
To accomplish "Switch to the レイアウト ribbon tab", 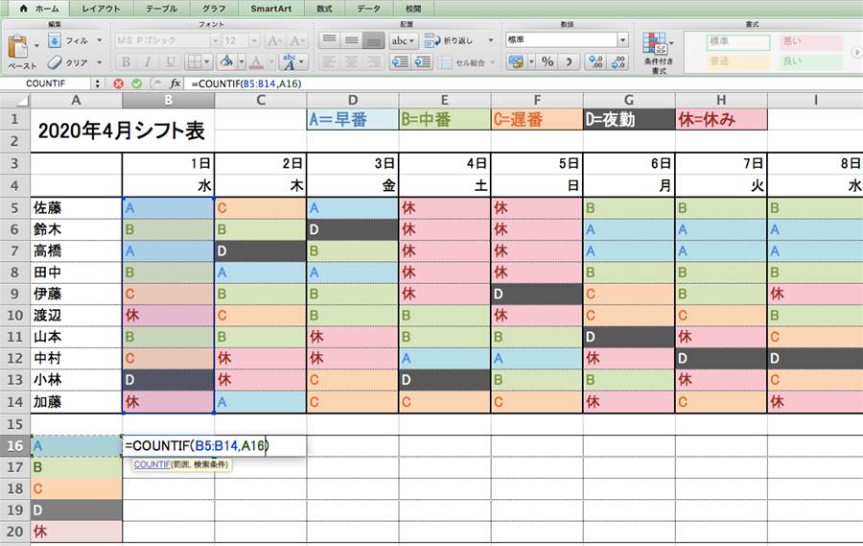I will click(x=102, y=8).
